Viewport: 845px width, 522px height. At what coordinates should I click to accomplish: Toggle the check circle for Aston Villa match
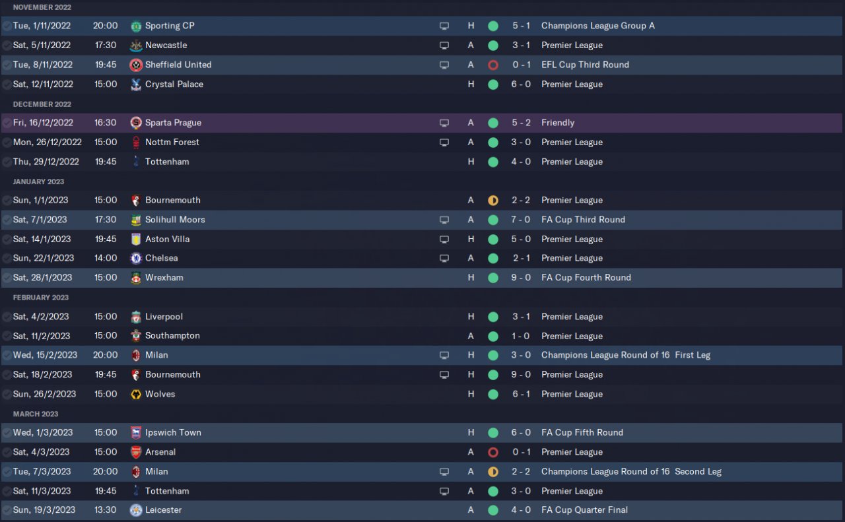pos(7,239)
